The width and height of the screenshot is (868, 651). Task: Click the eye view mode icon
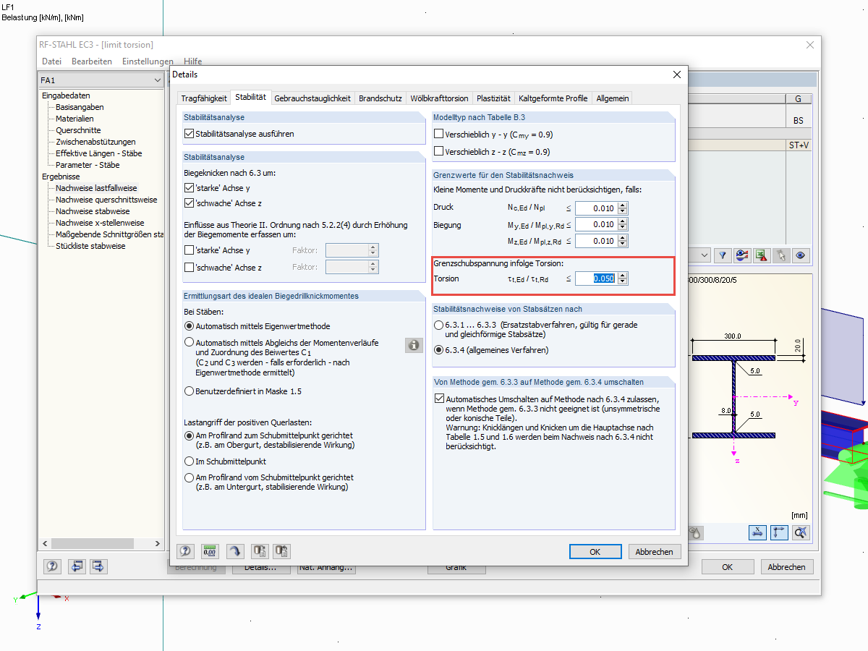point(800,255)
